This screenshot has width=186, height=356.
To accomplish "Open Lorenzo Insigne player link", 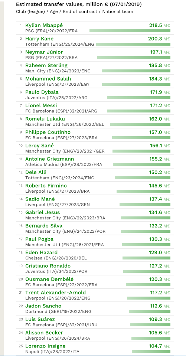I will [45, 346].
